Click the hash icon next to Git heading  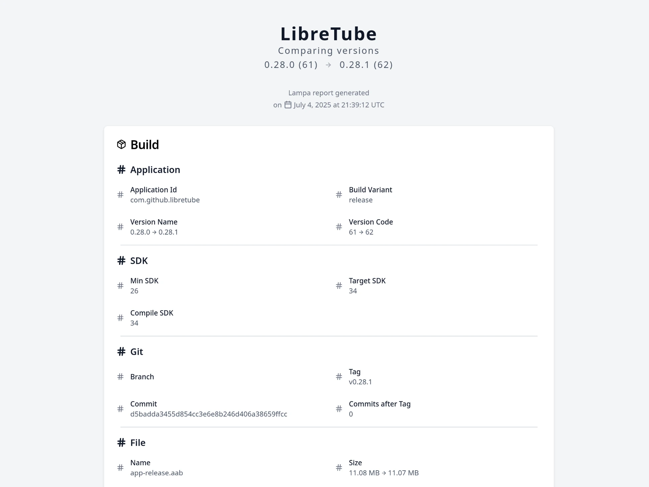tap(121, 352)
